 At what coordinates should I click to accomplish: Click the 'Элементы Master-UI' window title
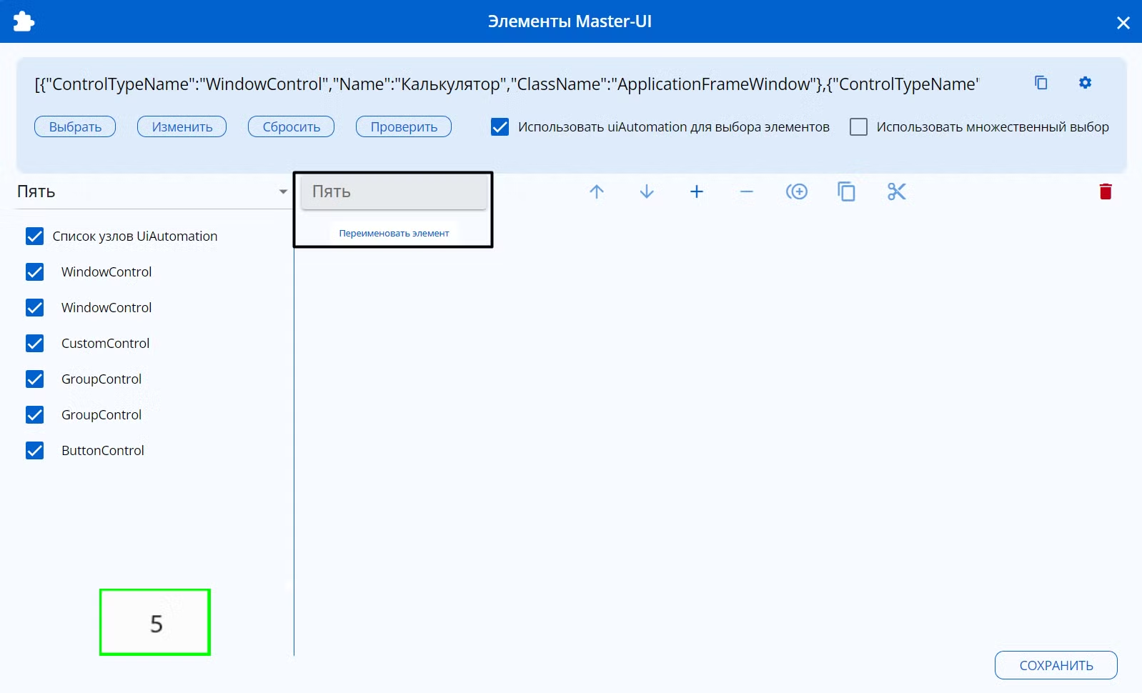[x=570, y=21]
